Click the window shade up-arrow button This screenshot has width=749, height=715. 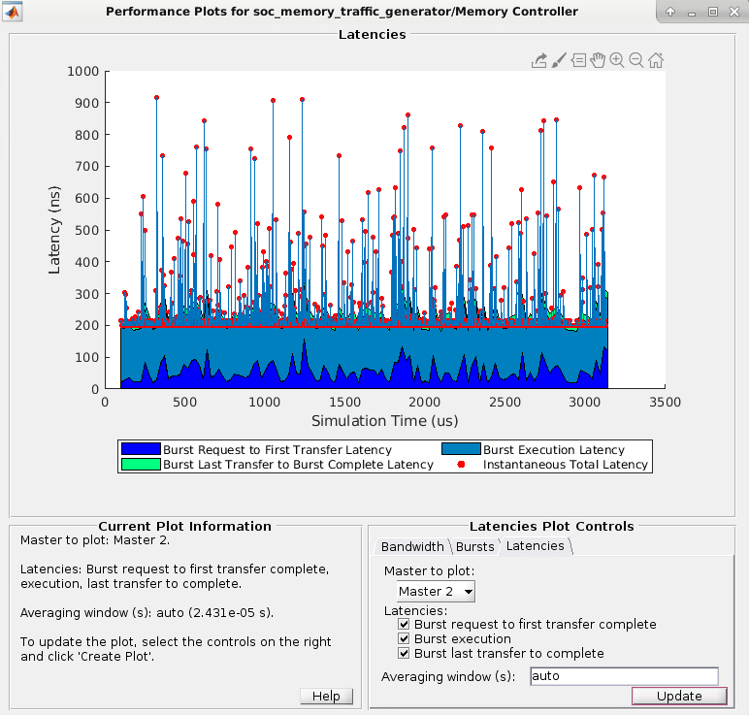point(670,12)
